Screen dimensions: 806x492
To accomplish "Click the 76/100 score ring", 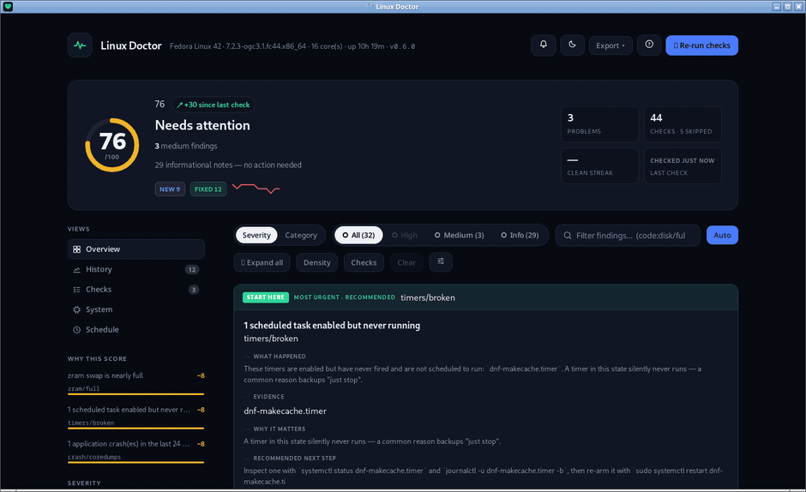I will pyautogui.click(x=112, y=145).
